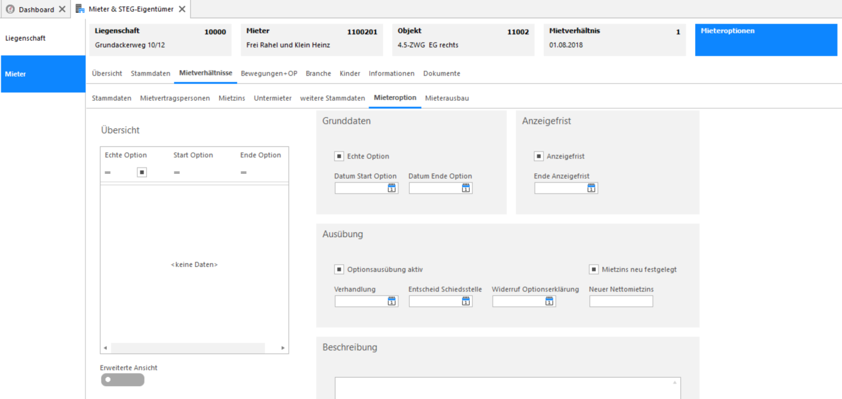842x399 pixels.
Task: Click the Mietverhältnis 1 header card
Action: click(615, 40)
